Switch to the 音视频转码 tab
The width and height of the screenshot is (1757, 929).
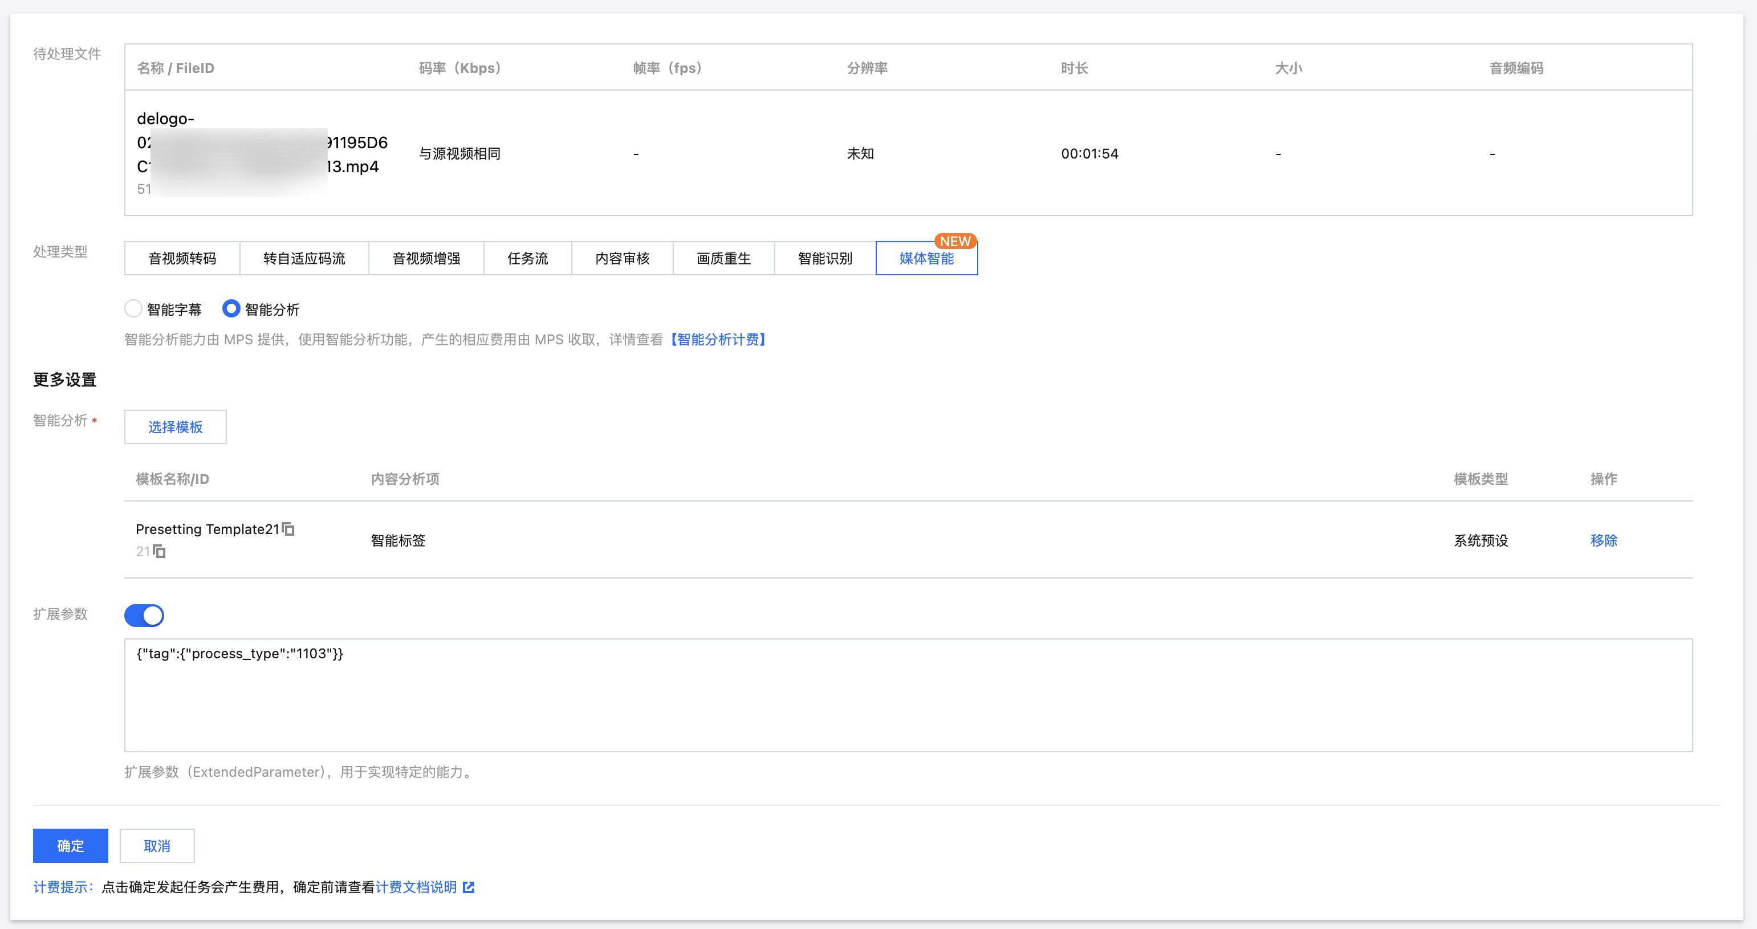pos(182,259)
